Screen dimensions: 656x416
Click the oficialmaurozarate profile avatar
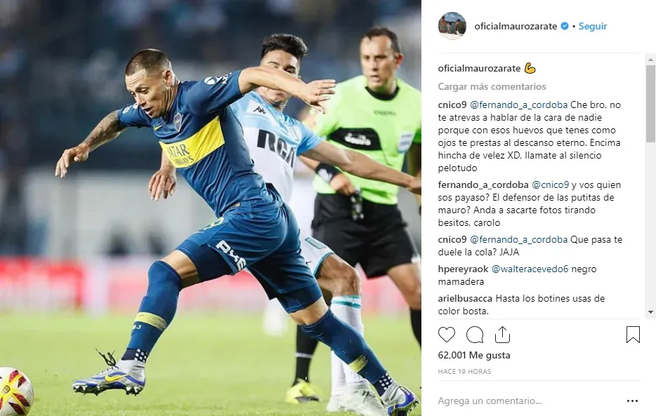point(452,26)
